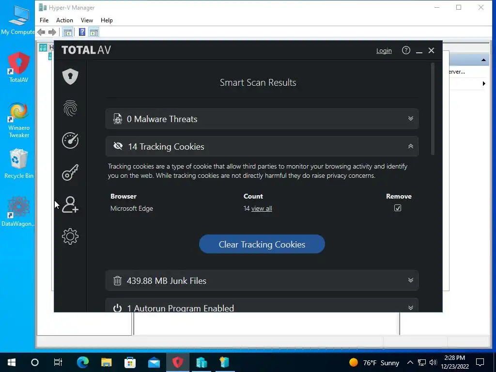The width and height of the screenshot is (496, 372).
Task: Click the Login link in TotalAV
Action: point(384,50)
